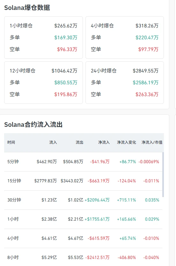
Task: Click the $504.85万 outflow cell
Action: point(73,162)
